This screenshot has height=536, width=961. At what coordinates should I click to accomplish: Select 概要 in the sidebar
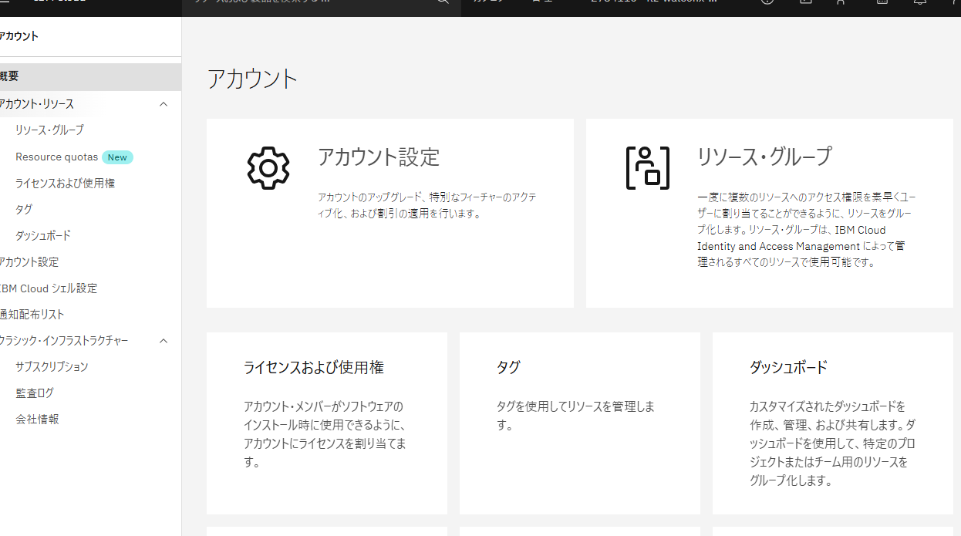pyautogui.click(x=9, y=76)
